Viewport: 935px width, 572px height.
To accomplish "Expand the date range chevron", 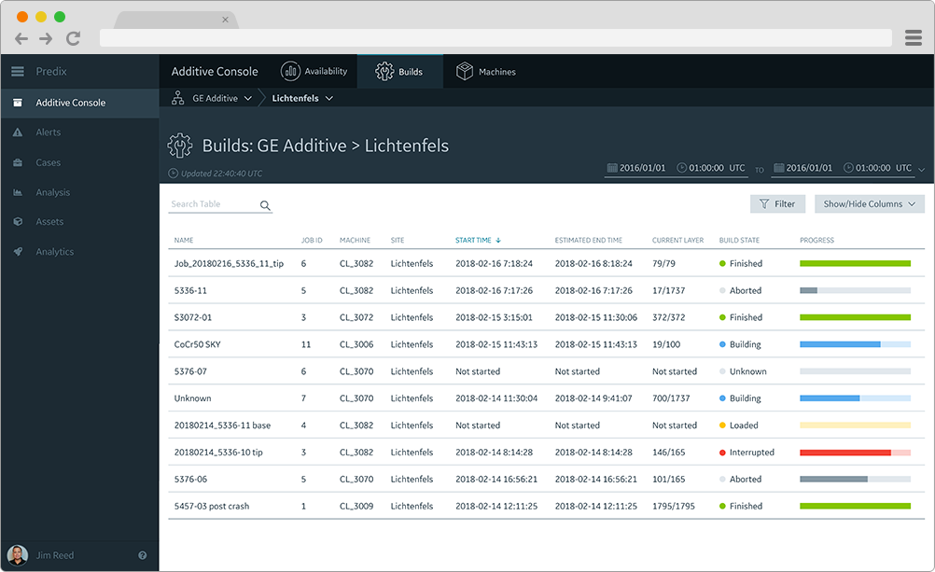I will [921, 170].
